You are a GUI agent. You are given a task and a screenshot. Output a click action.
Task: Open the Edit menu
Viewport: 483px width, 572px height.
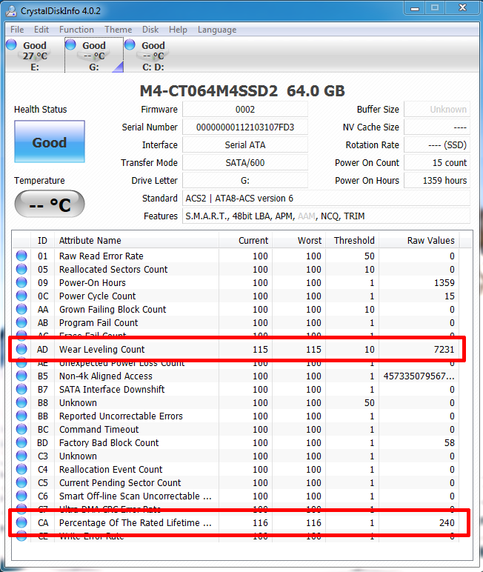[x=41, y=30]
